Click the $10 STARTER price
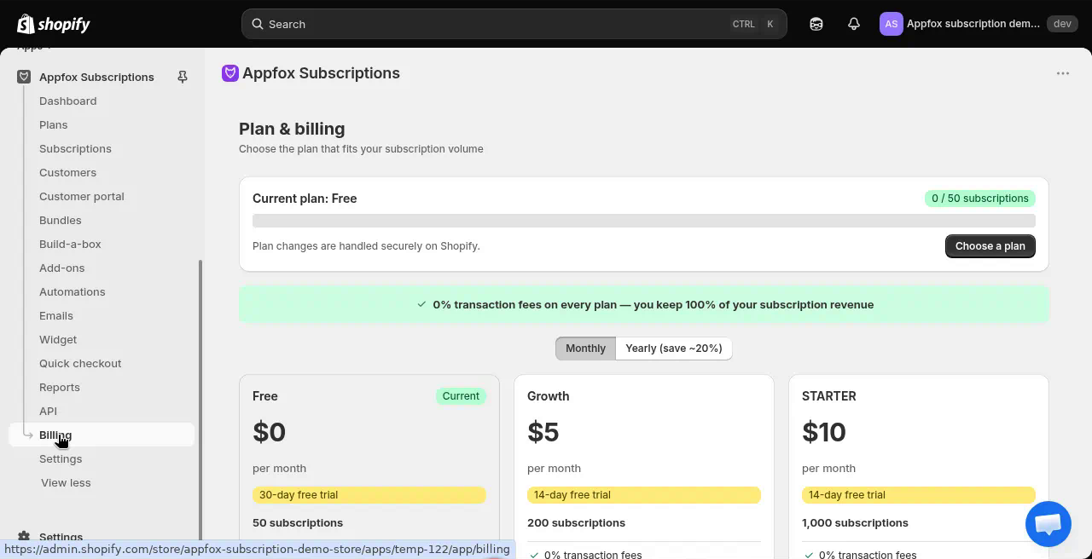The width and height of the screenshot is (1092, 559). tap(824, 432)
